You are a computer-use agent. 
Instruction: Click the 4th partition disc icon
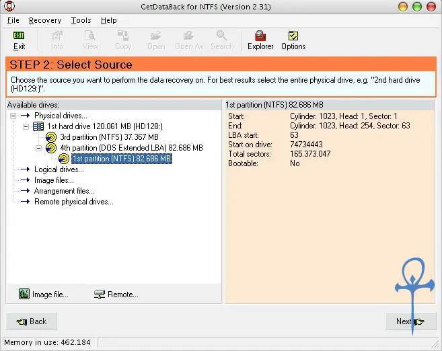click(51, 148)
